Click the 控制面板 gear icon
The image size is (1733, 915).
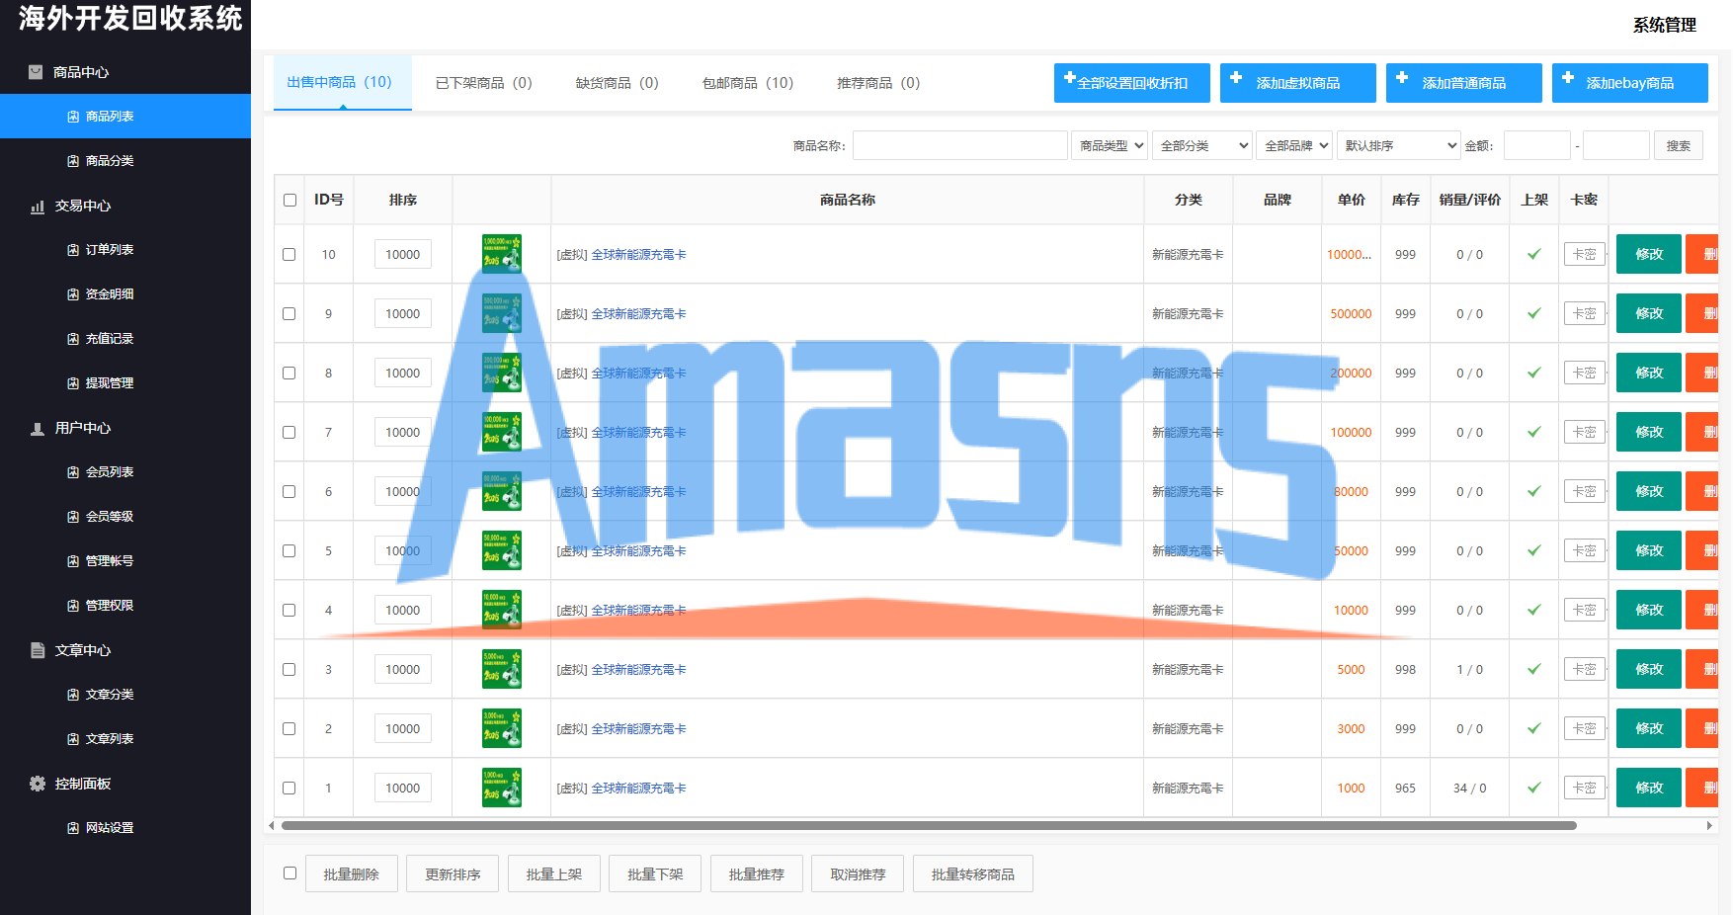pos(38,784)
